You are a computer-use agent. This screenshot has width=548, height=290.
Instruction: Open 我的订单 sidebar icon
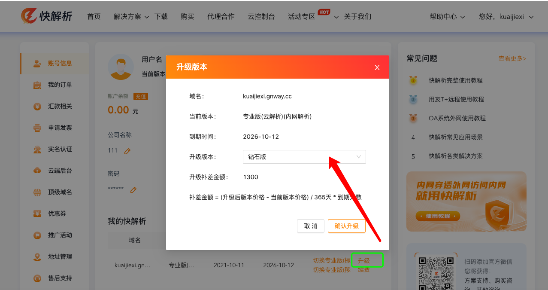37,85
